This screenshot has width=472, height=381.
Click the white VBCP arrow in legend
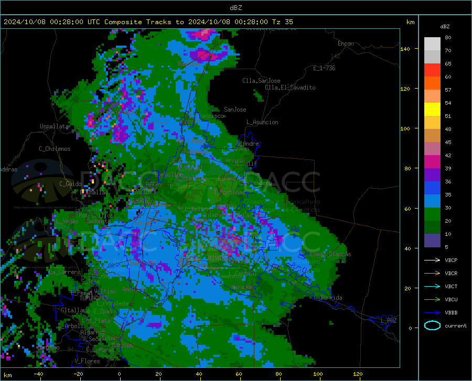click(x=432, y=260)
